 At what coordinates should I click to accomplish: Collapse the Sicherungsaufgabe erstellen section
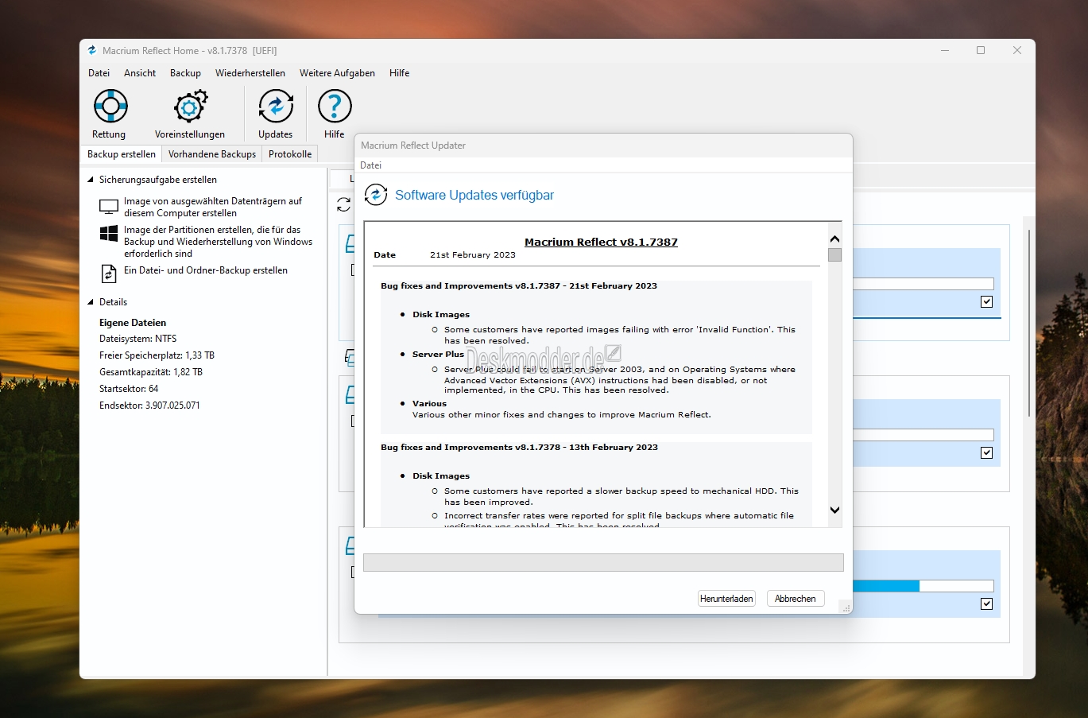point(91,180)
